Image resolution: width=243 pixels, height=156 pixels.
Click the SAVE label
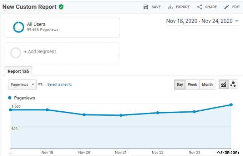point(156,7)
